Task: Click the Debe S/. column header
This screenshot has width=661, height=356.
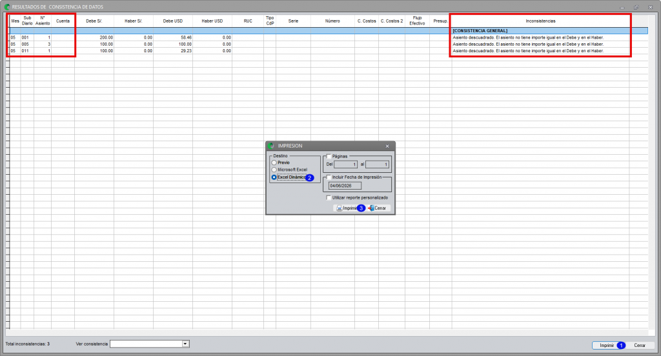Action: [94, 21]
